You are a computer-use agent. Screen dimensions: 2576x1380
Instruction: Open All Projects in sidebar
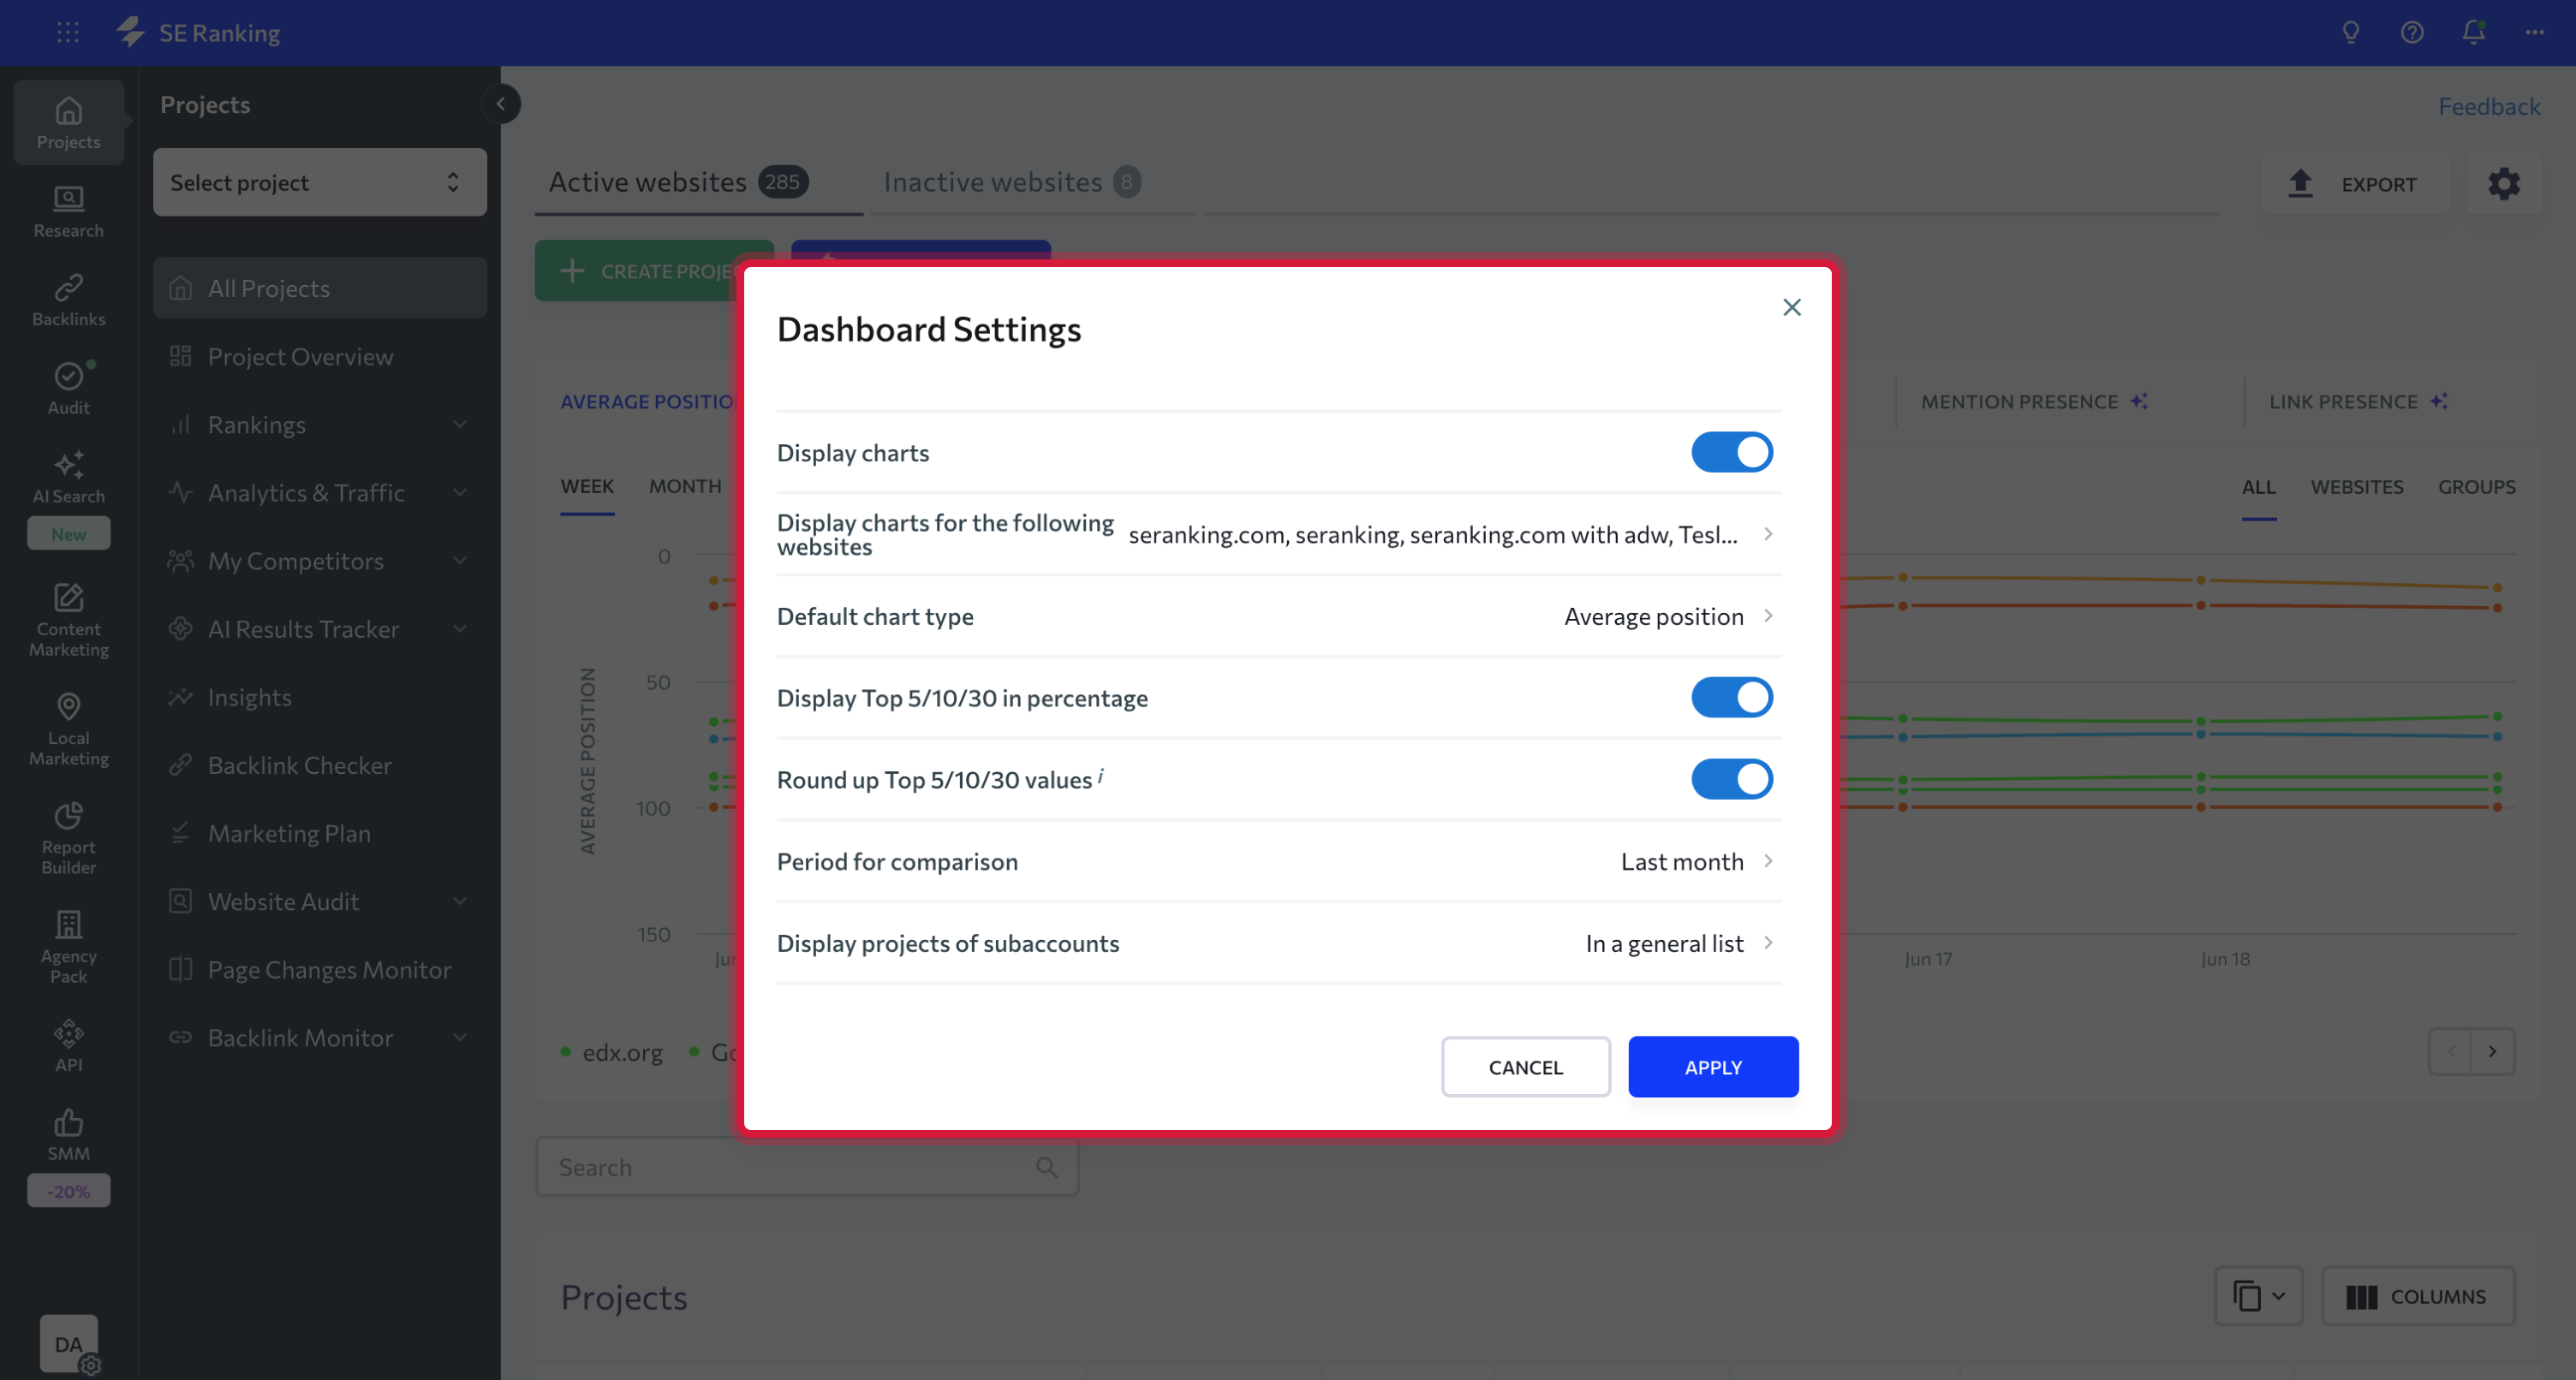(x=320, y=288)
